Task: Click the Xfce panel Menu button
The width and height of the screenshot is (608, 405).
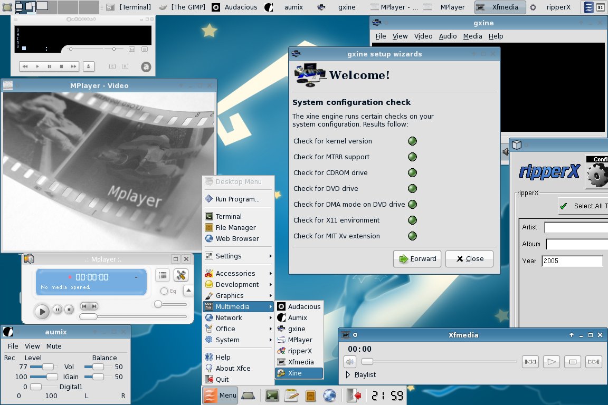Action: 220,396
